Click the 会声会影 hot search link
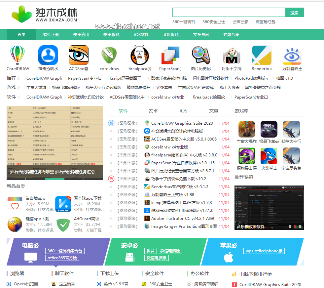The height and width of the screenshot is (288, 324). pyautogui.click(x=240, y=22)
